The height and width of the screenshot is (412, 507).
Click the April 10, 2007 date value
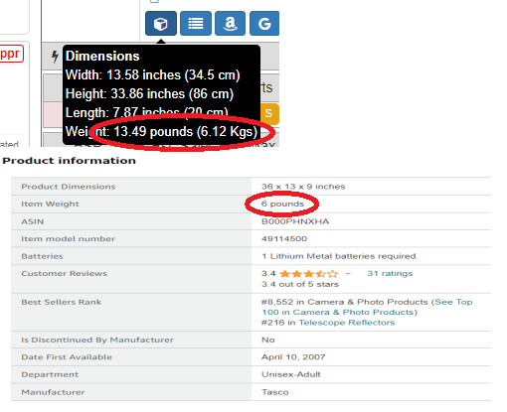[293, 357]
